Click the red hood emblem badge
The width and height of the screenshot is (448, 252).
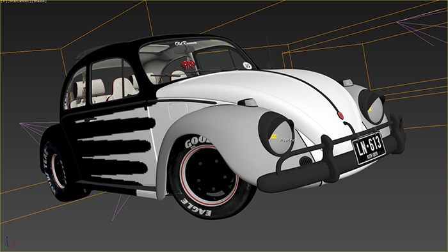(x=340, y=115)
